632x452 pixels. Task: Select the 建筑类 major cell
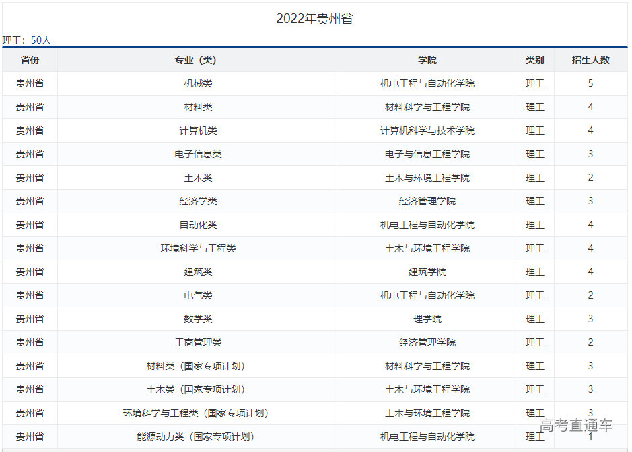tap(198, 272)
